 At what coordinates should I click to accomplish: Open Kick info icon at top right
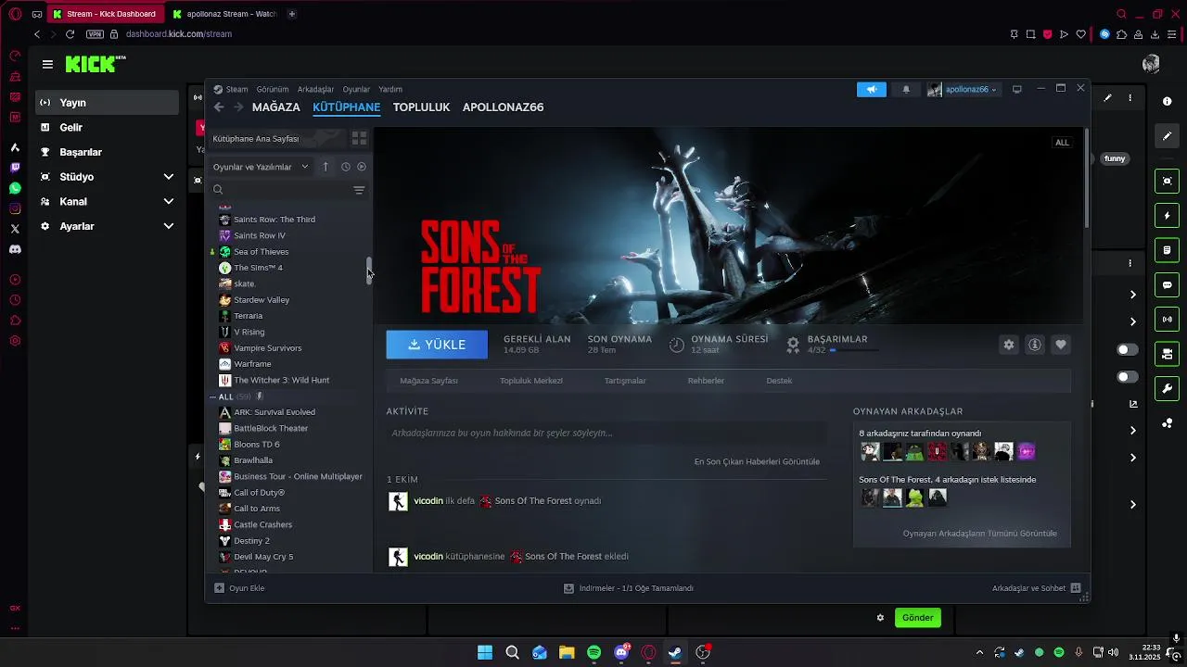(x=1168, y=102)
